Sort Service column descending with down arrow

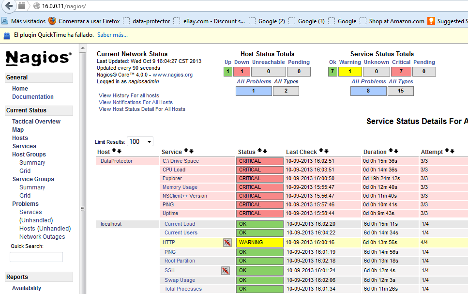[x=191, y=151]
